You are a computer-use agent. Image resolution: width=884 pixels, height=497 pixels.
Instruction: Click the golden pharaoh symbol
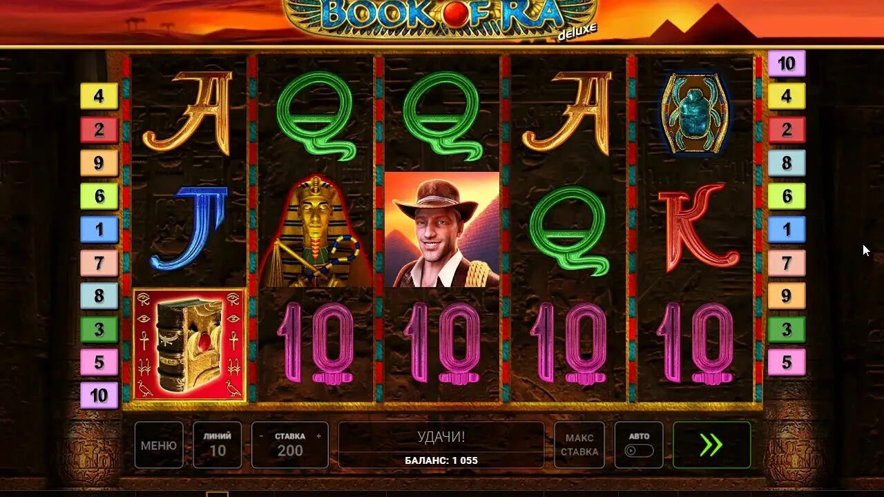316,231
